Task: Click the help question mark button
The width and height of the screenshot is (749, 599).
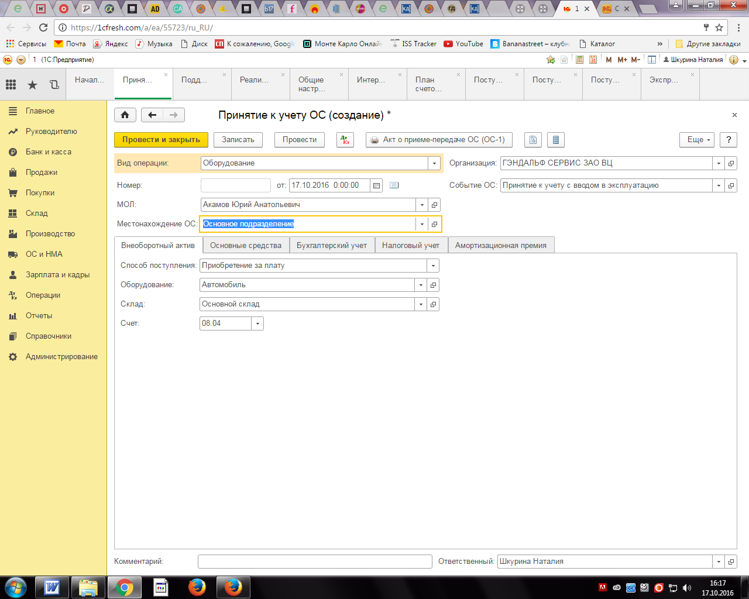Action: click(x=729, y=140)
